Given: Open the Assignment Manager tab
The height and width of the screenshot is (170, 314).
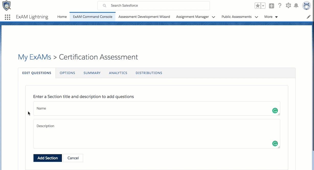Looking at the screenshot, I should [x=192, y=17].
